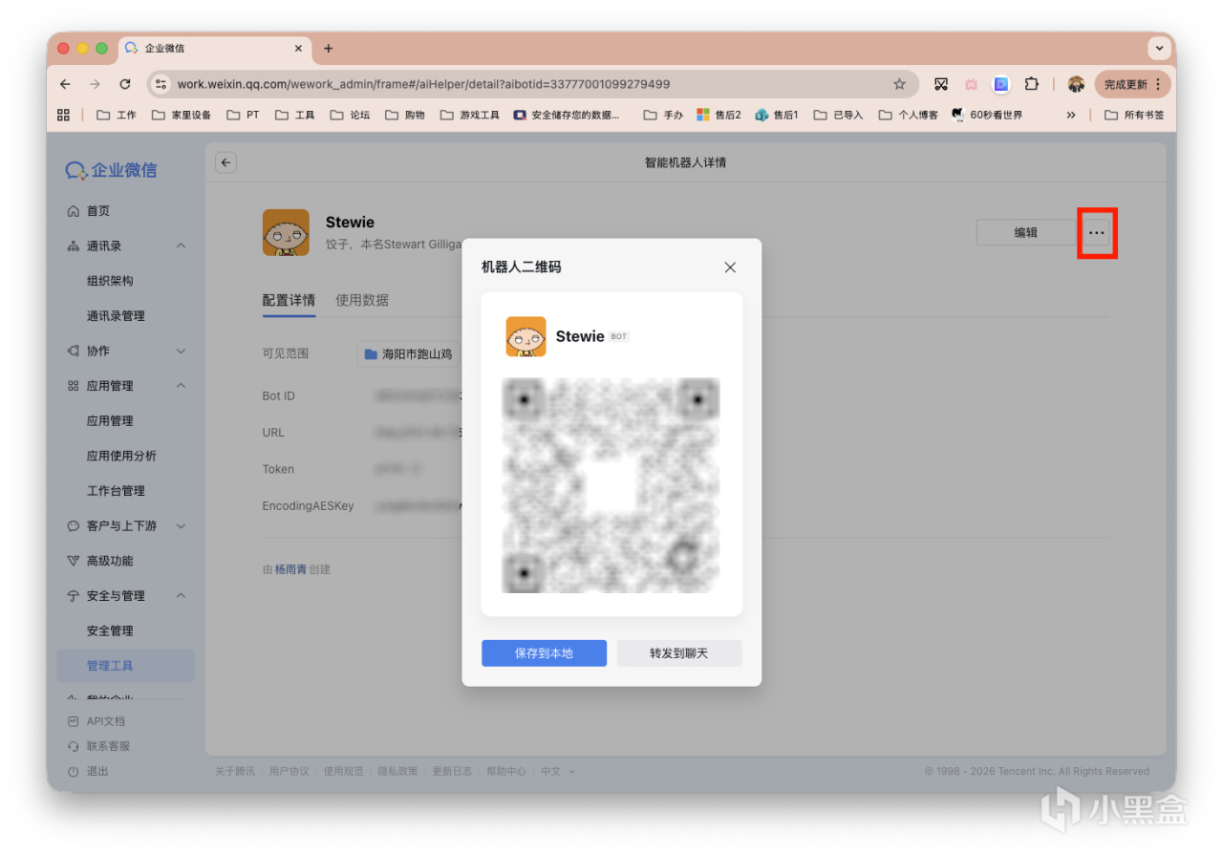
Task: Click the Chrome profile avatar
Action: [x=1076, y=84]
